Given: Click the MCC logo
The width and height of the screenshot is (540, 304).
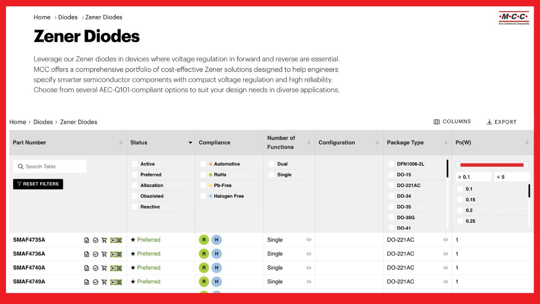Looking at the screenshot, I should (513, 18).
